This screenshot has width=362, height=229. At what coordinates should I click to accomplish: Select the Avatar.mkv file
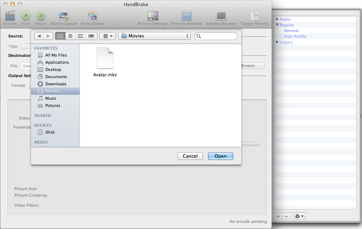105,62
